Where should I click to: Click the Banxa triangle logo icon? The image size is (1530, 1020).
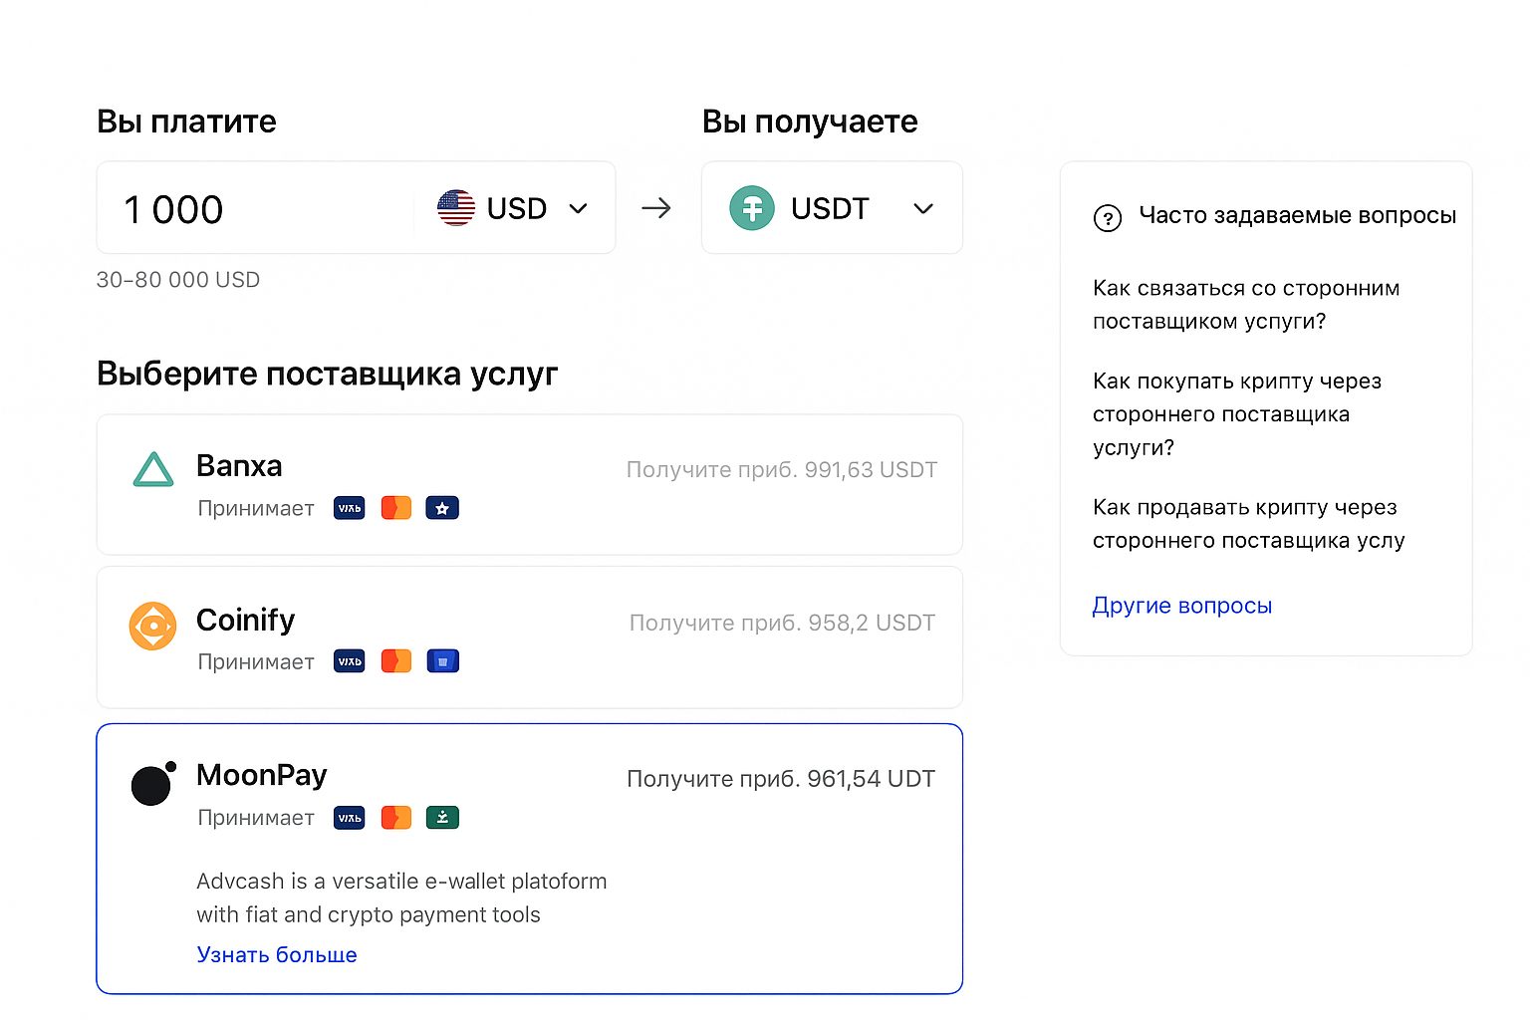(x=153, y=470)
